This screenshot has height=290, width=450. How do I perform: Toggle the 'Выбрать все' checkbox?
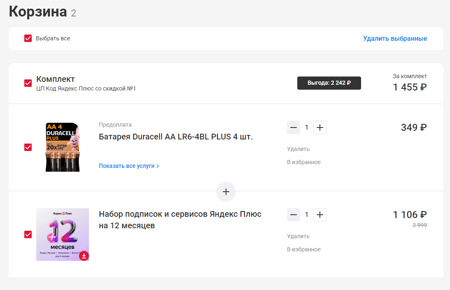coord(28,38)
